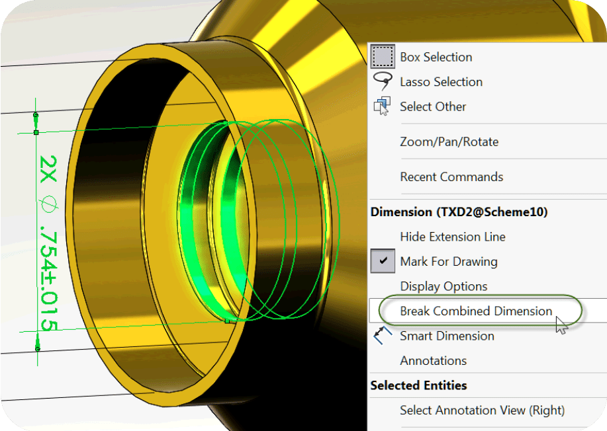607x431 pixels.
Task: Select Smart Dimension menu entry
Action: click(447, 336)
